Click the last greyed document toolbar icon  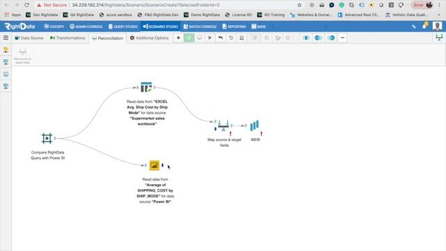tap(288, 38)
